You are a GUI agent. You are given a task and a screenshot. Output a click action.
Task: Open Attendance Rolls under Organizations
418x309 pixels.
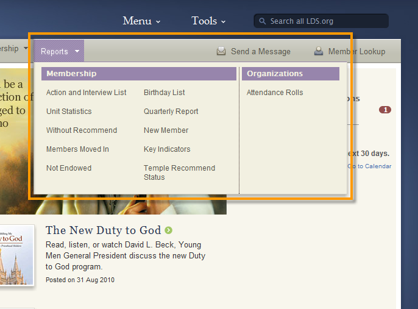[275, 93]
